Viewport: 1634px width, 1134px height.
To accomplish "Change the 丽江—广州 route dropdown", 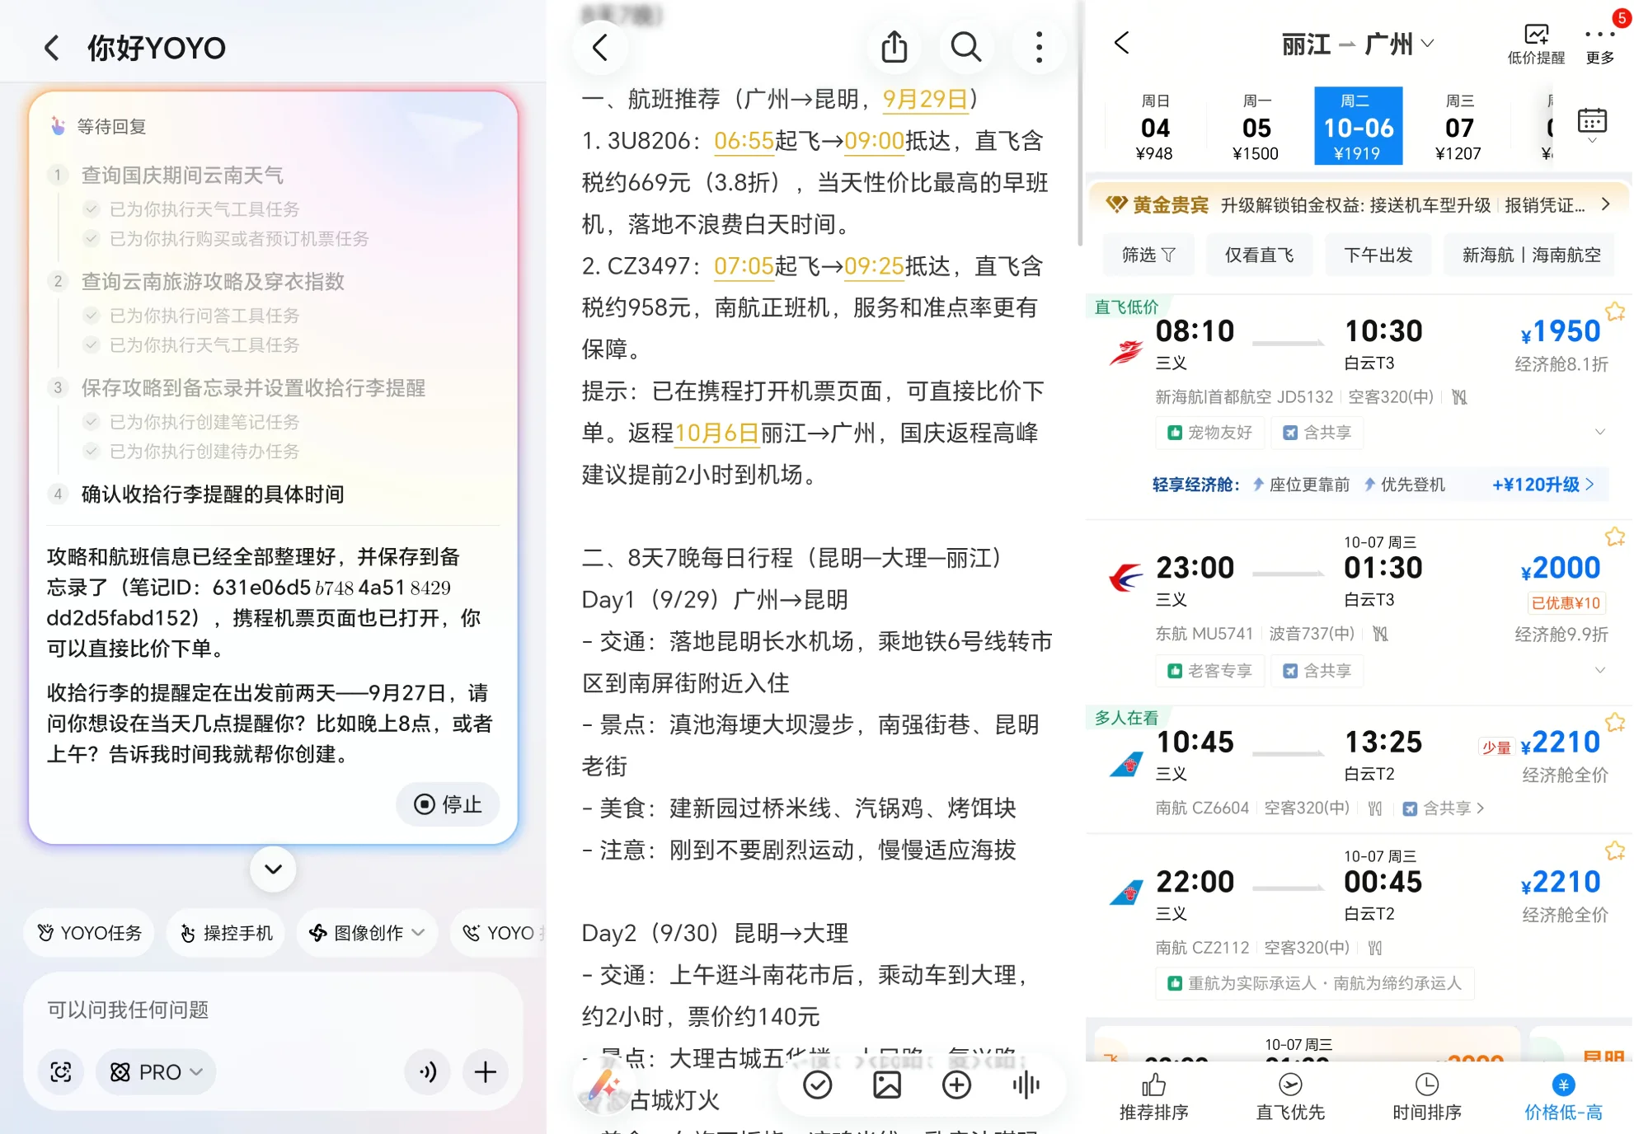I will pos(1357,44).
